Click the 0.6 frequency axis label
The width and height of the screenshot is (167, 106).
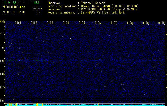click(x=2, y=101)
